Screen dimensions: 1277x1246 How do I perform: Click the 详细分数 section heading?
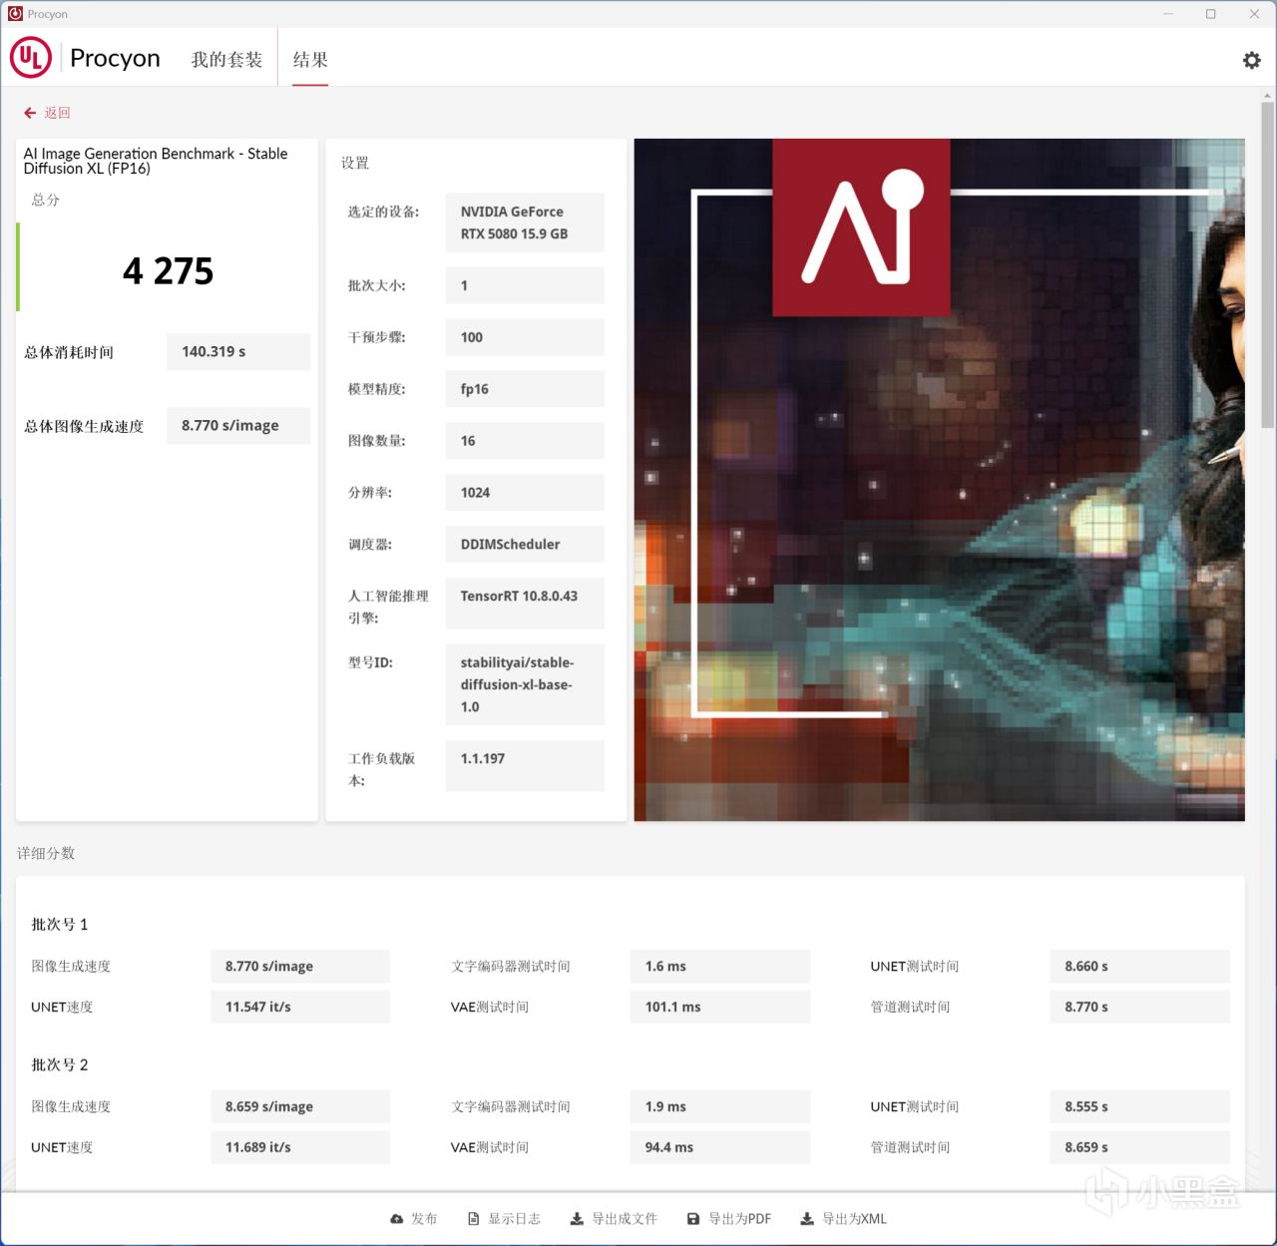(x=46, y=853)
